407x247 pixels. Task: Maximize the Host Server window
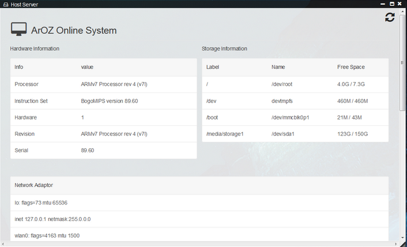pyautogui.click(x=392, y=3)
